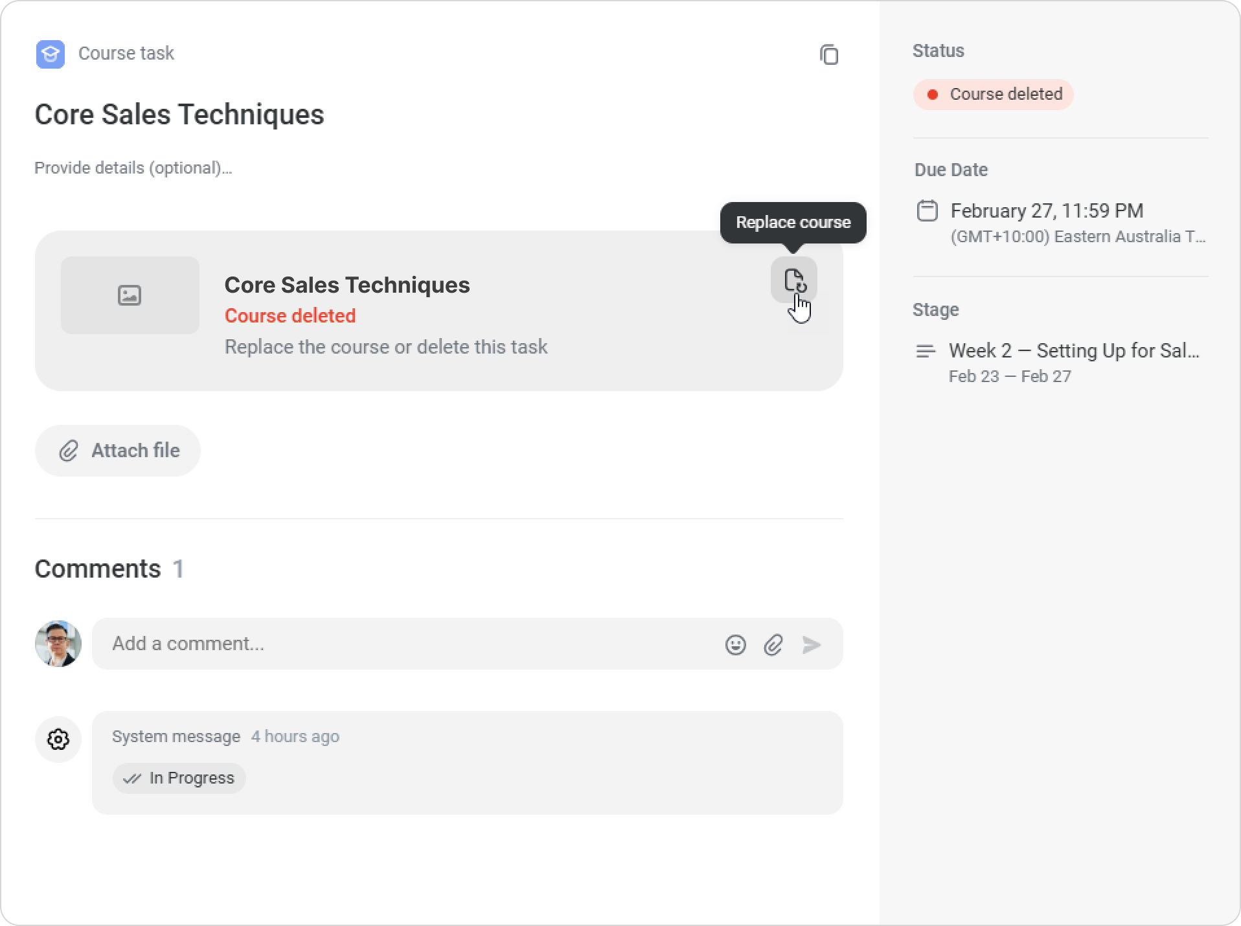Viewport: 1241px width, 926px height.
Task: Click the In Progress status chip
Action: 179,778
